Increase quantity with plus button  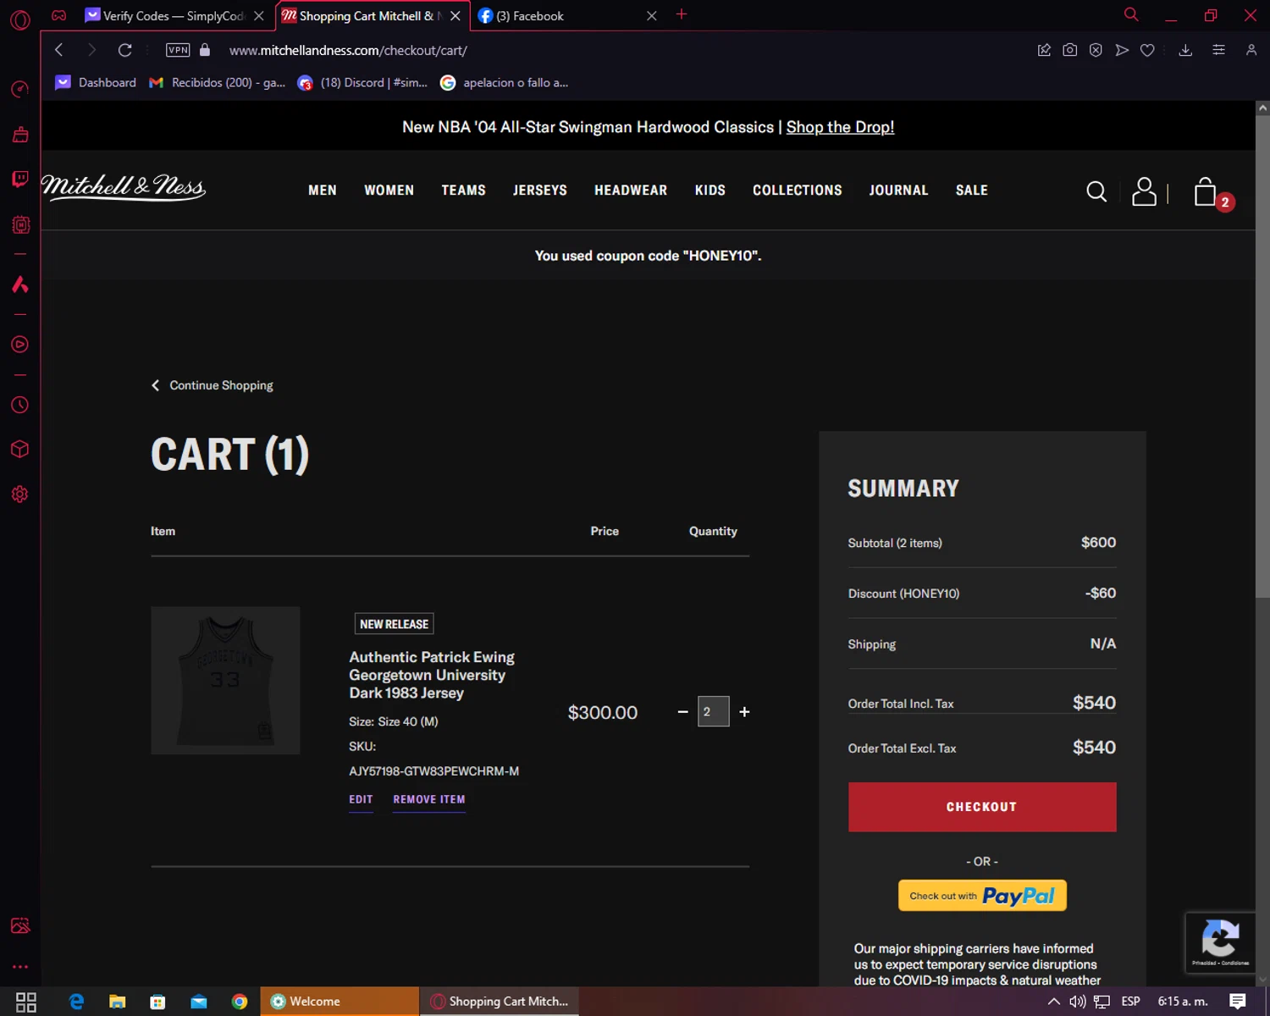744,712
